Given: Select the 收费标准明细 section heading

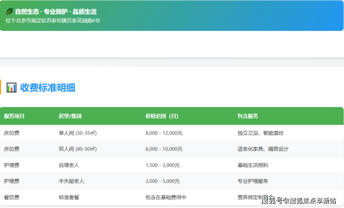Looking at the screenshot, I should [x=47, y=87].
